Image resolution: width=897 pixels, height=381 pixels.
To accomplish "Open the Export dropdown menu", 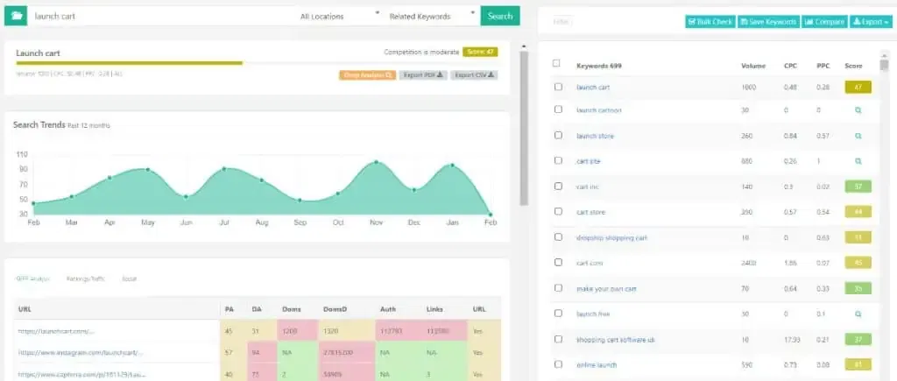I will [x=872, y=22].
